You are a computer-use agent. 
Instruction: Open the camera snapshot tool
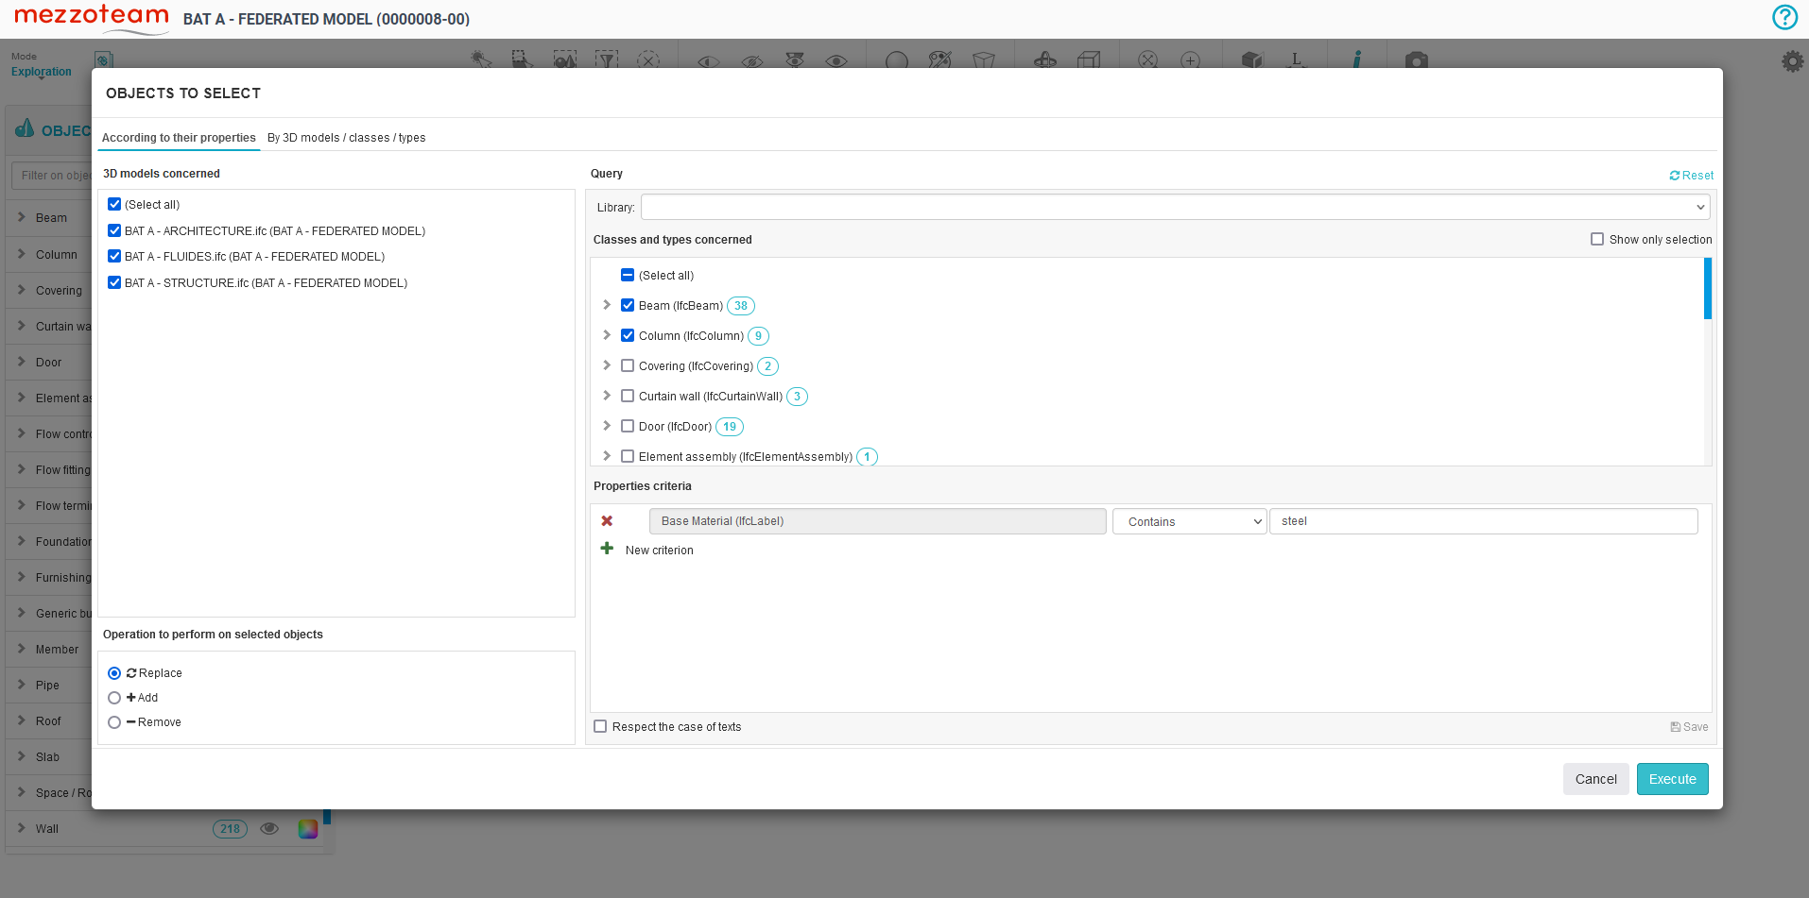pyautogui.click(x=1415, y=59)
